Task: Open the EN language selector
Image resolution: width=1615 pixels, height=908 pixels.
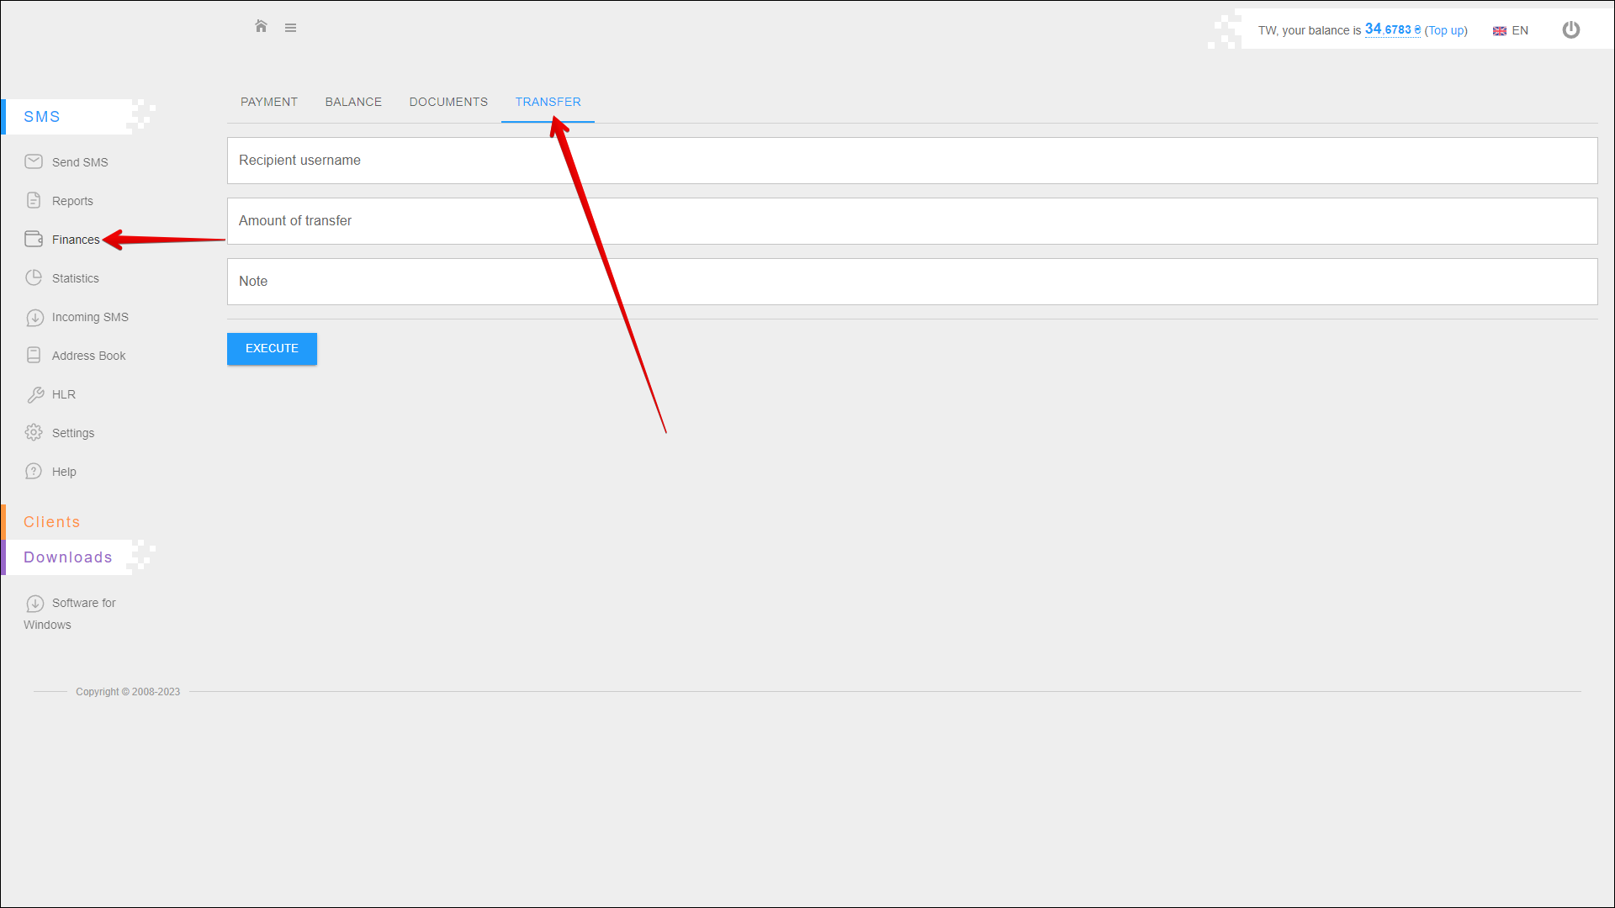Action: click(x=1511, y=30)
